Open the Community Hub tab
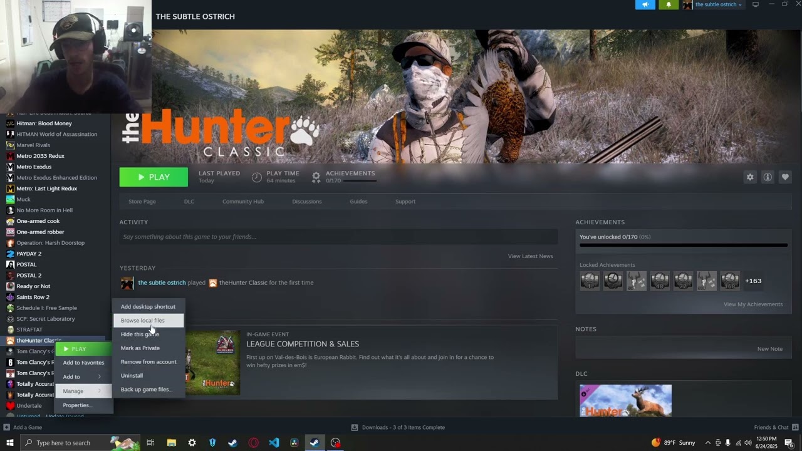The image size is (802, 451). (243, 202)
